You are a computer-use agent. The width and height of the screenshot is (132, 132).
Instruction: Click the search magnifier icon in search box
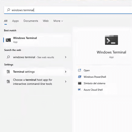pos(8,10)
